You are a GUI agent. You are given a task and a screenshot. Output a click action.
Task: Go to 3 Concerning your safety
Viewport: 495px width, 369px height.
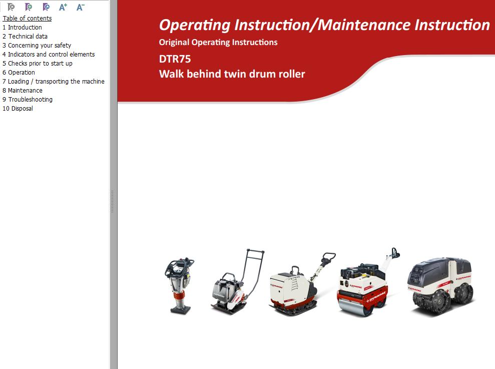[x=37, y=46]
